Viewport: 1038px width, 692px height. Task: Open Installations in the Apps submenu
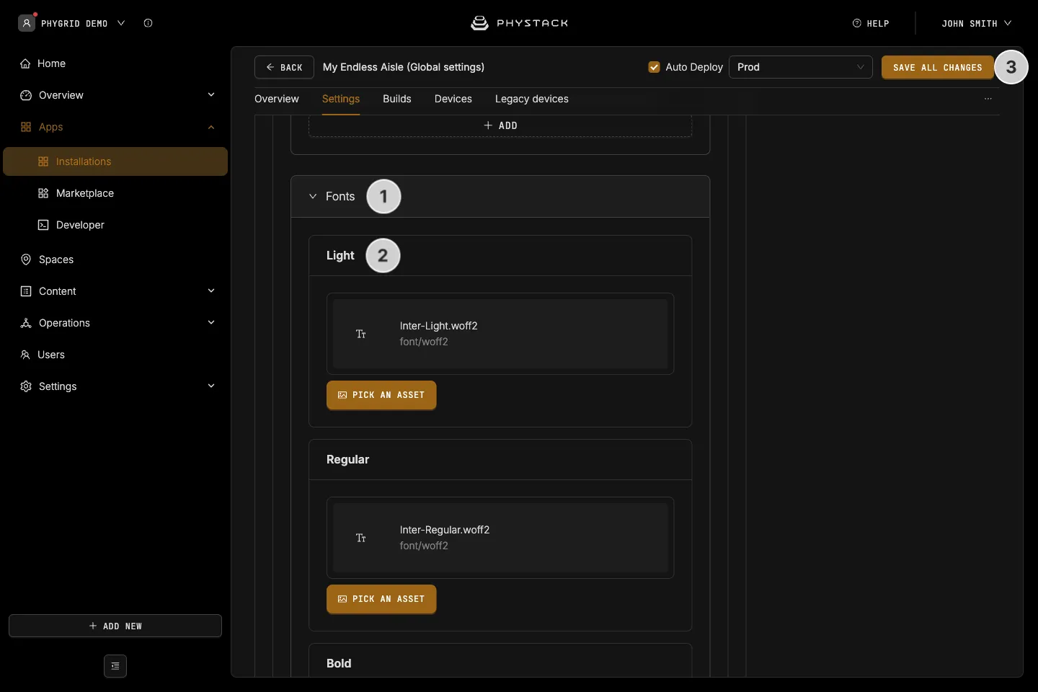tap(115, 161)
